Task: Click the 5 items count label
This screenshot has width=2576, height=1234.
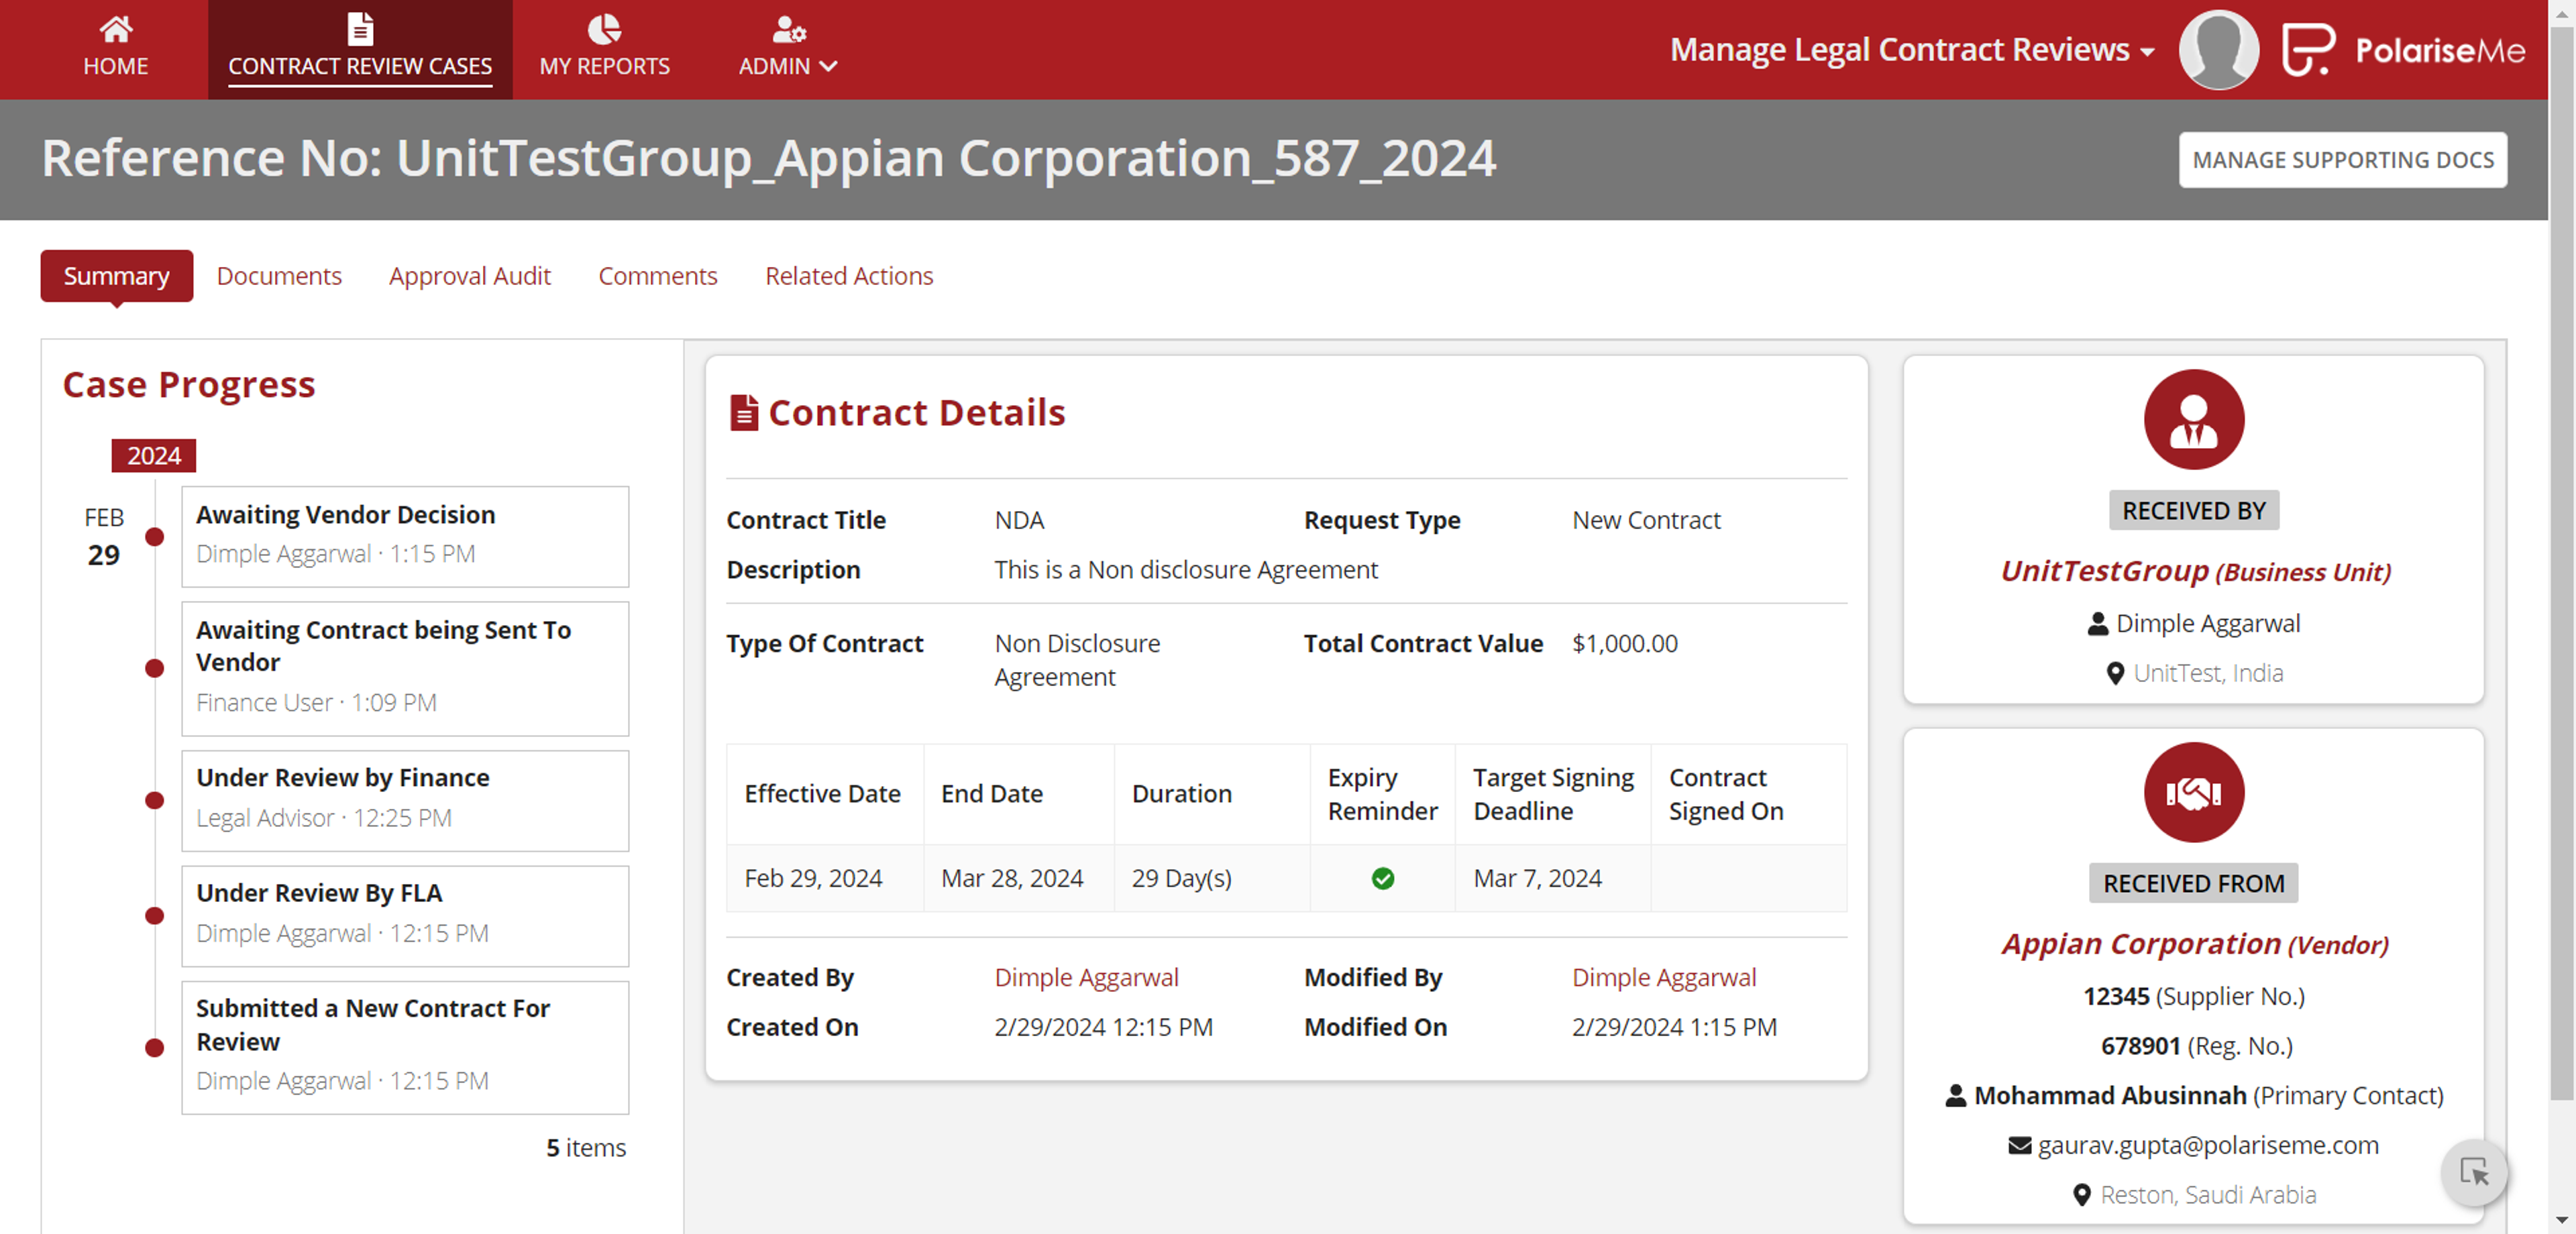Action: point(586,1147)
